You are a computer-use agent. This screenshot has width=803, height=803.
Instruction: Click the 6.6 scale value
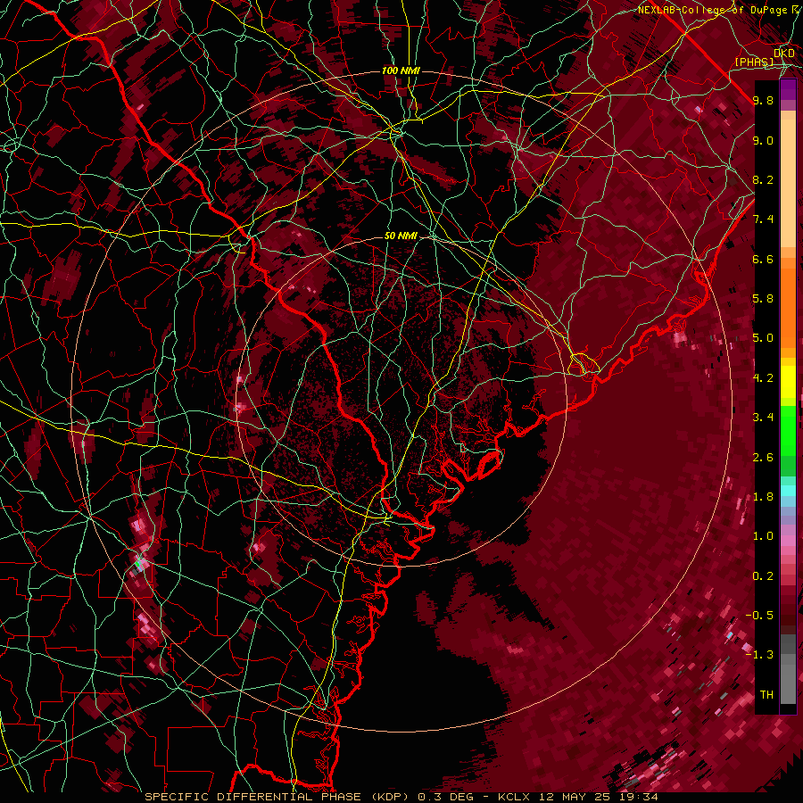tap(763, 259)
